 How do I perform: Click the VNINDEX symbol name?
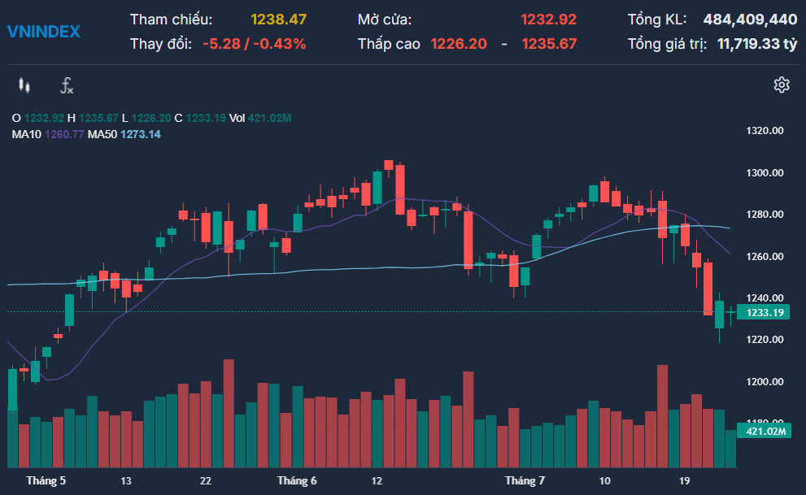(x=44, y=32)
